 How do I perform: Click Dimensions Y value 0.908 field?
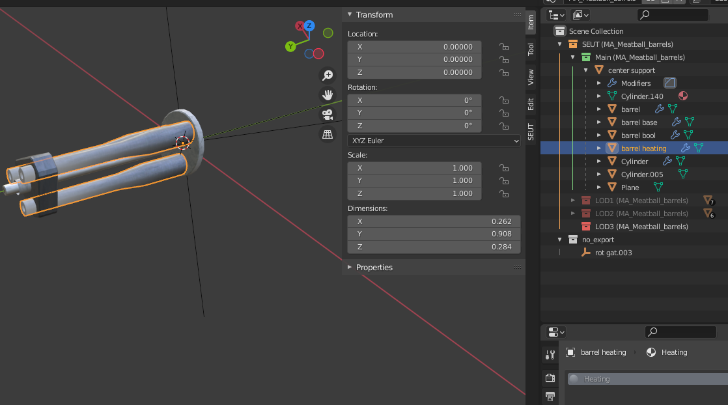(434, 234)
